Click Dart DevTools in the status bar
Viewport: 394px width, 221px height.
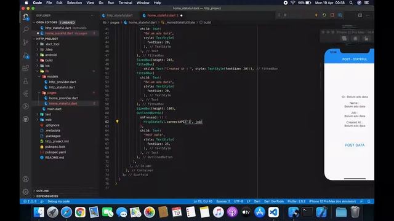(274, 201)
